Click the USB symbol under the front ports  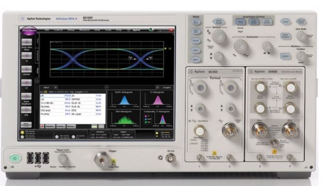38,166
